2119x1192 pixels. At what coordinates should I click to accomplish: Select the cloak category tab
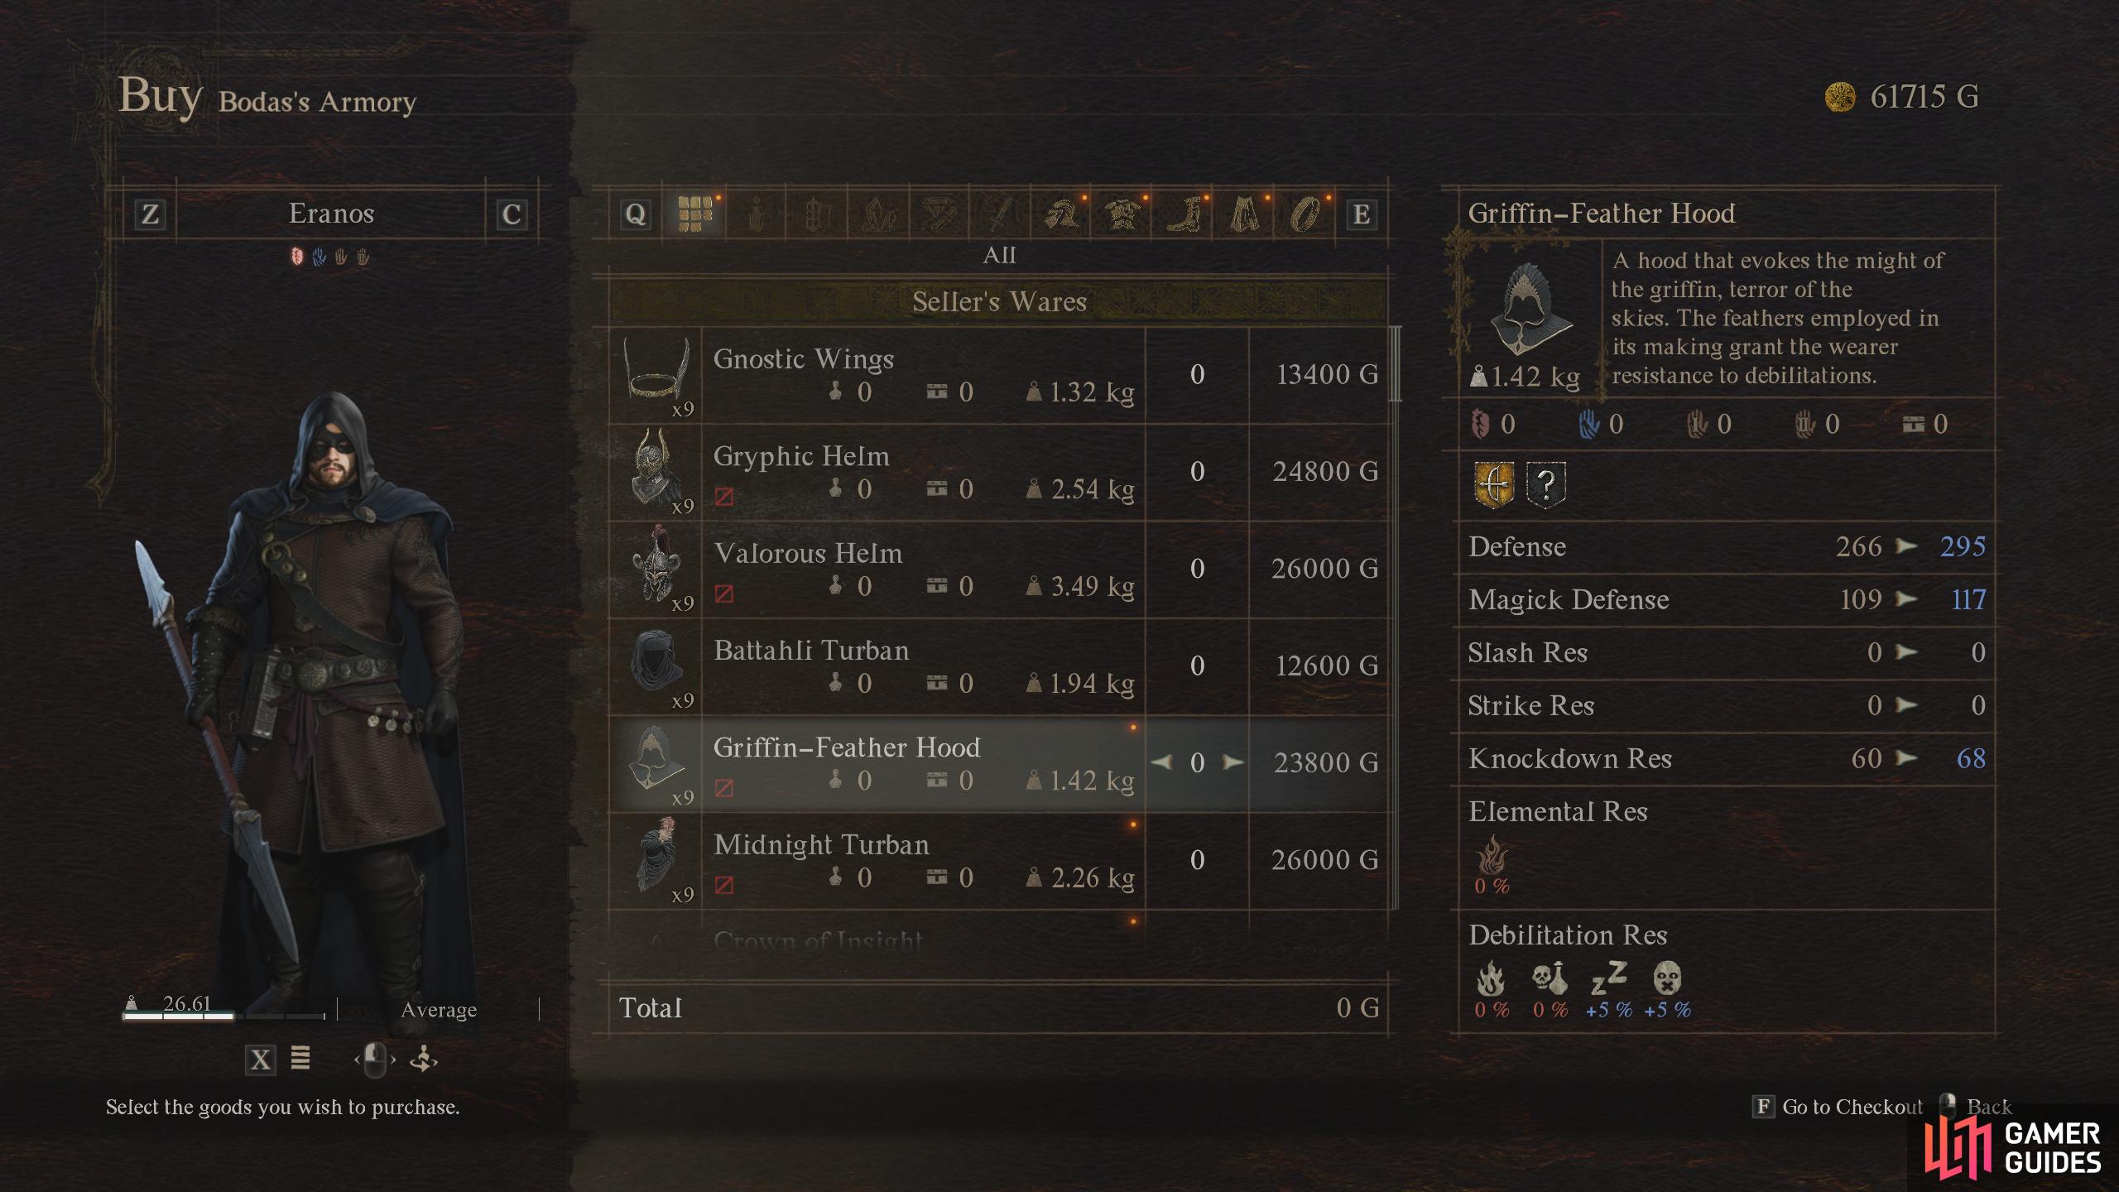click(x=1245, y=215)
